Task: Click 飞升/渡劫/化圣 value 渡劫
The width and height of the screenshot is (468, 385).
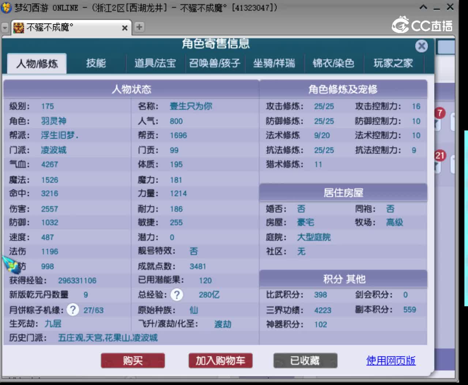Action: (223, 324)
